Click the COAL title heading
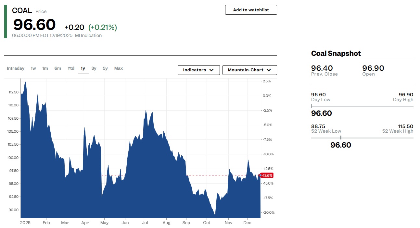This screenshot has width=420, height=228. click(x=22, y=11)
